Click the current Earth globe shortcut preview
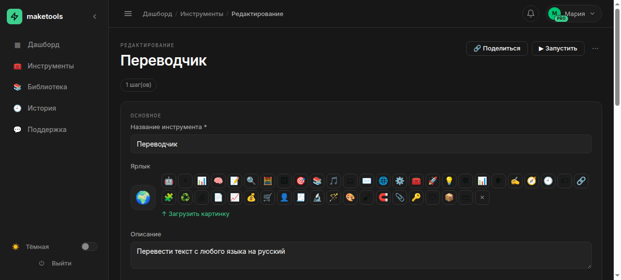 [143, 198]
